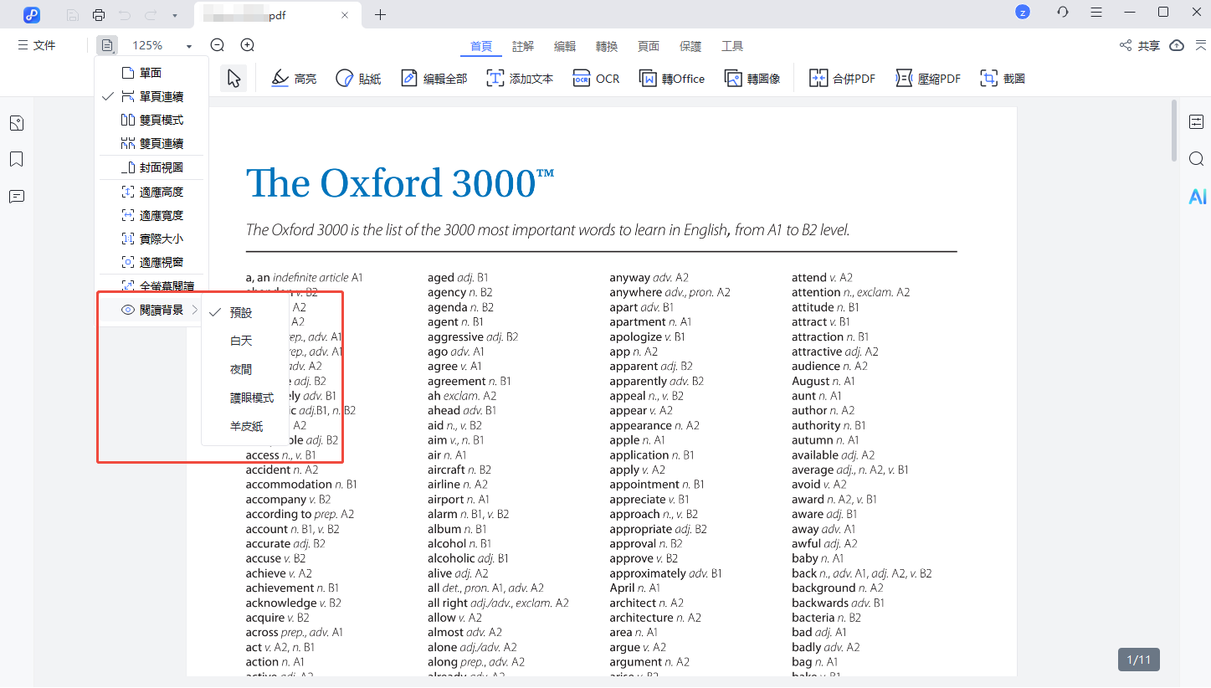Open the comments panel icon in left sidebar

point(17,197)
